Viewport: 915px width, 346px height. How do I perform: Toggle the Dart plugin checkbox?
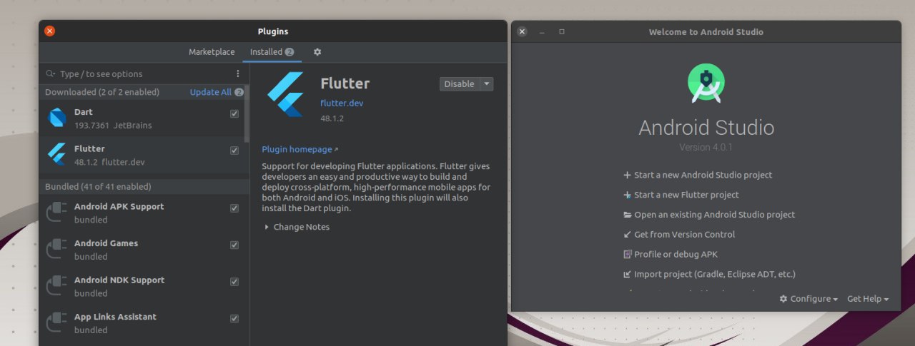234,114
